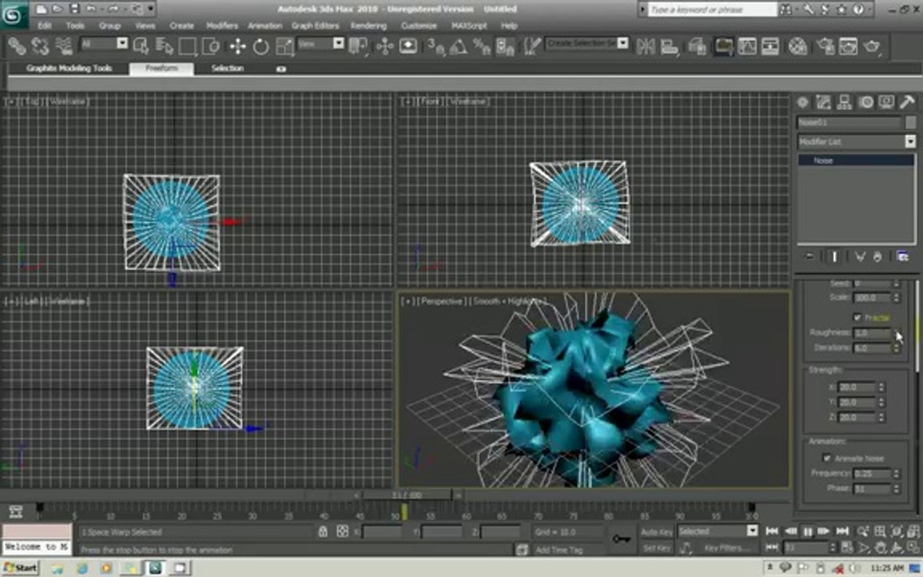This screenshot has height=577, width=923.
Task: Pick the Select Object arrow tool
Action: pyautogui.click(x=141, y=46)
